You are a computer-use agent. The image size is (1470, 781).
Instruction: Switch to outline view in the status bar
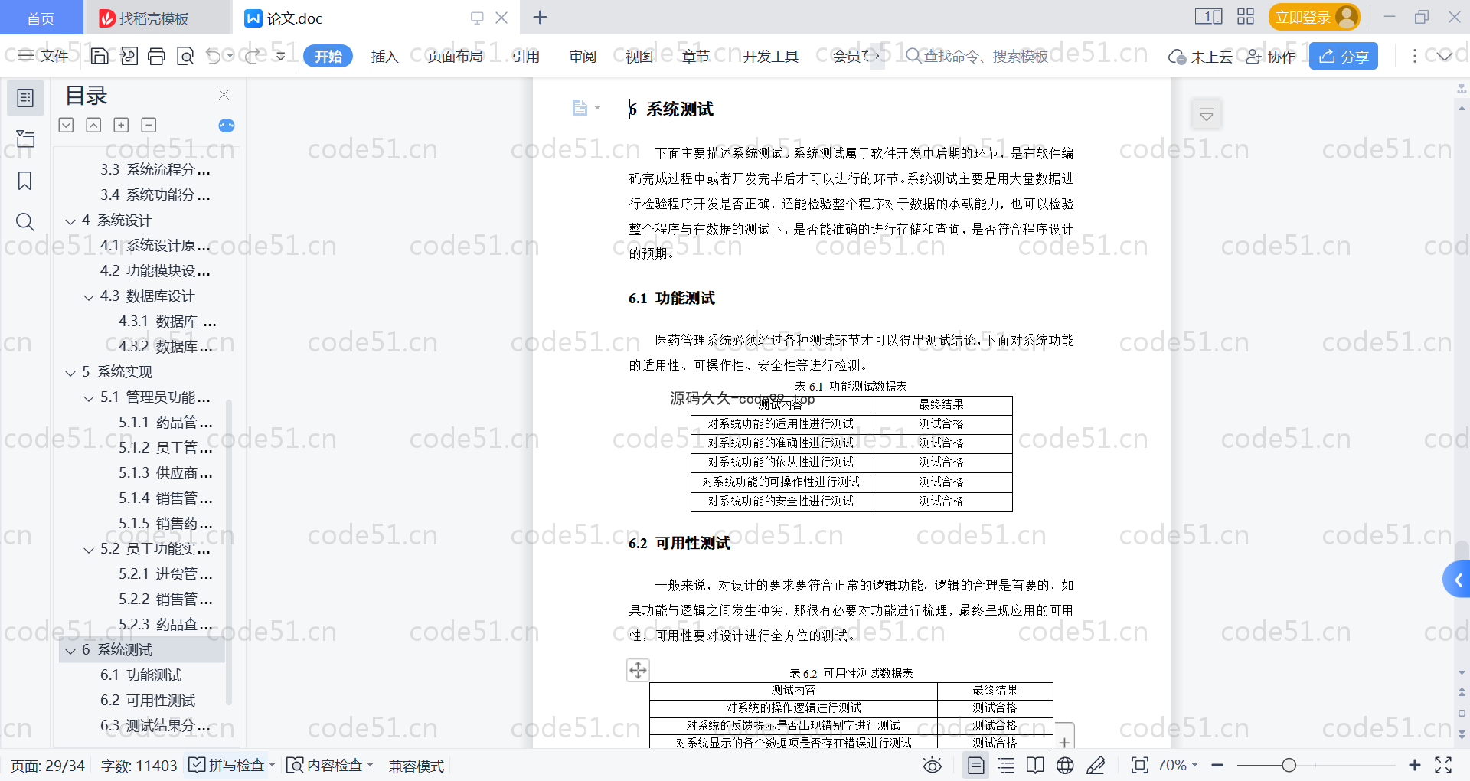click(1006, 765)
